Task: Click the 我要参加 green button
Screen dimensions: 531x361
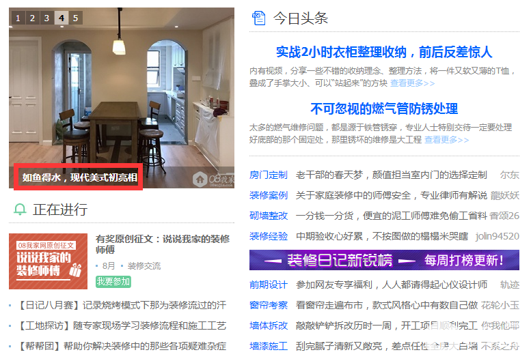Action: tap(113, 282)
